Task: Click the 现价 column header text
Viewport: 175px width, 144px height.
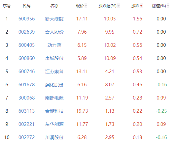Action: point(80,6)
